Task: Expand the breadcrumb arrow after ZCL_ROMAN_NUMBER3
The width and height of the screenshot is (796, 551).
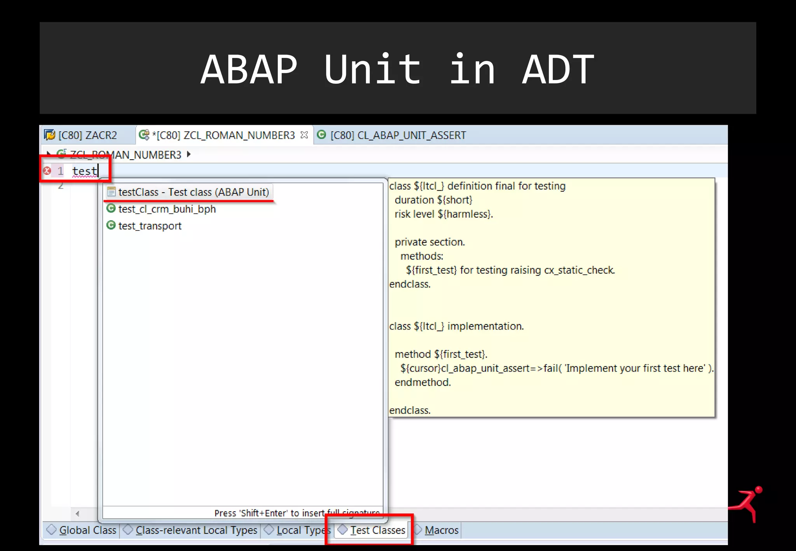Action: coord(189,154)
